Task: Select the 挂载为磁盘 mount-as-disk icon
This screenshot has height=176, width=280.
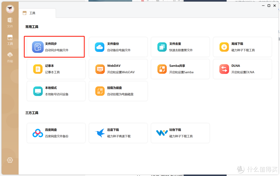Action: pos(100,91)
